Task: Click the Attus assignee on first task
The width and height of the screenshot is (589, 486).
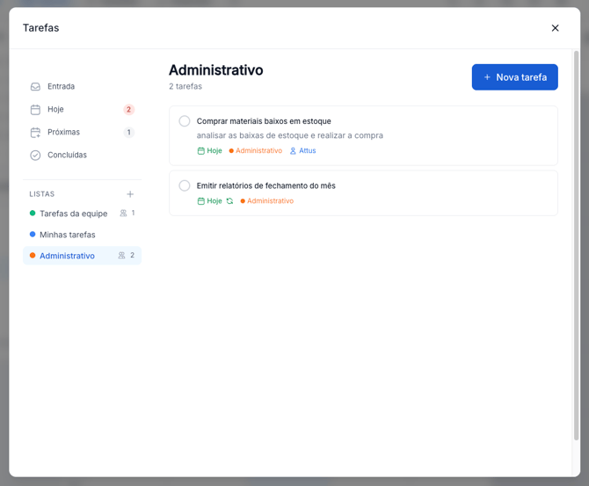Action: (302, 151)
